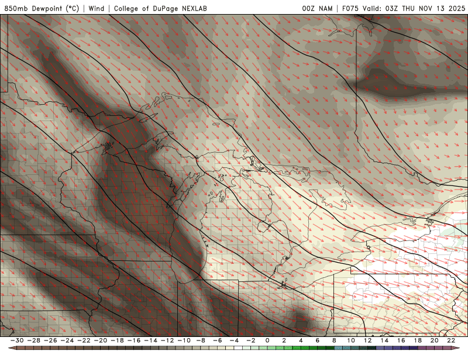
Task: Pick the dark green swatch below the 6 label
Action: 321,348
